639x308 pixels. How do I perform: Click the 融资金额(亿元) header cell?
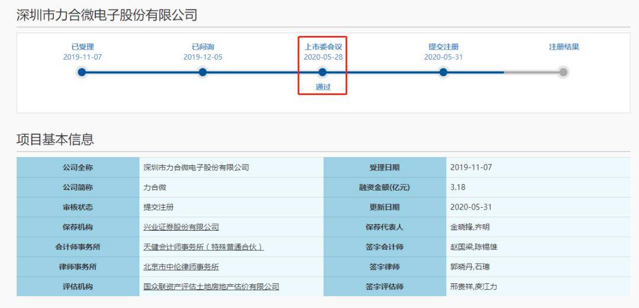385,187
